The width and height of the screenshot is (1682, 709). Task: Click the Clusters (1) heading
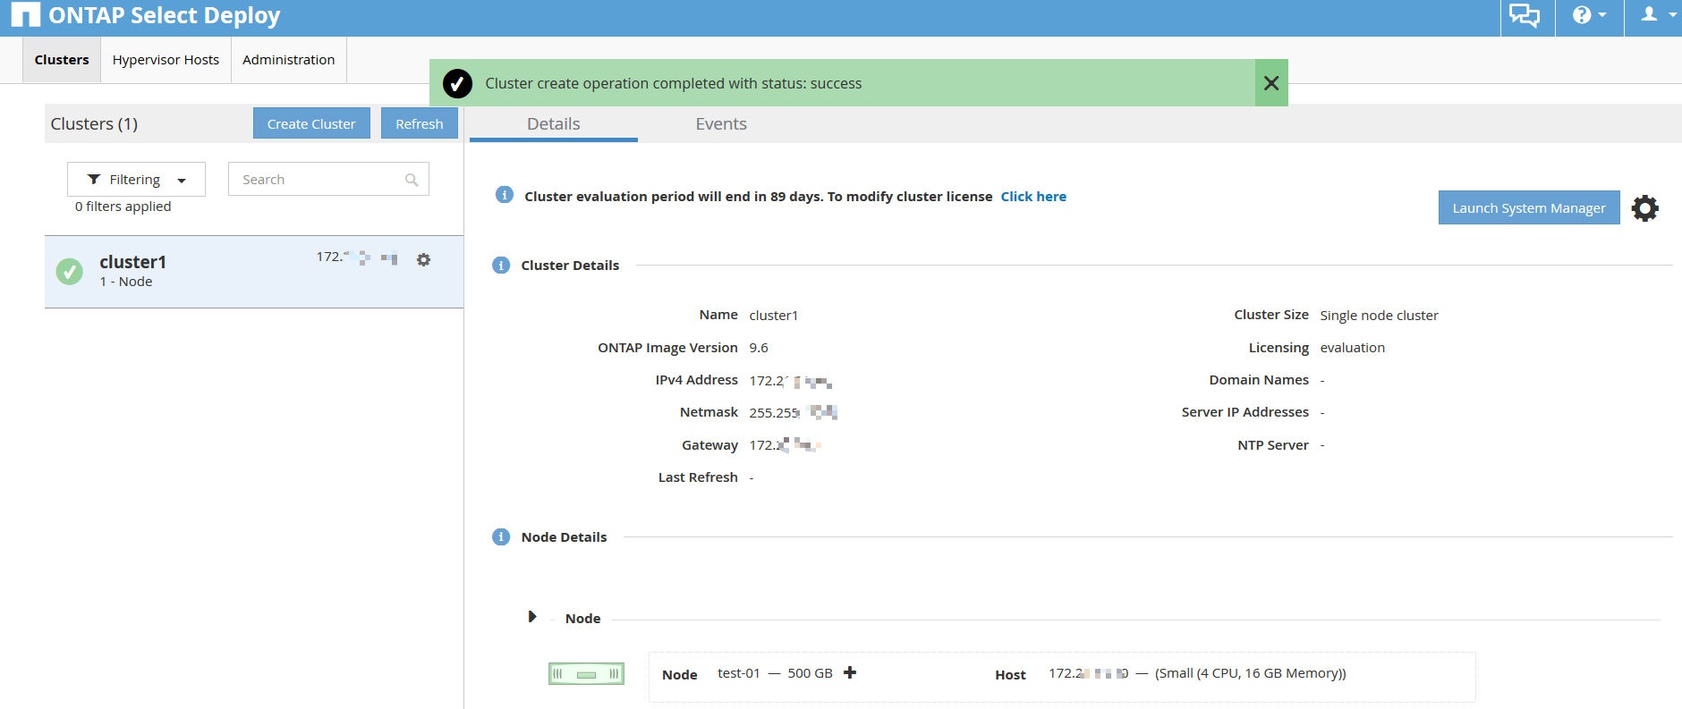[x=94, y=123]
